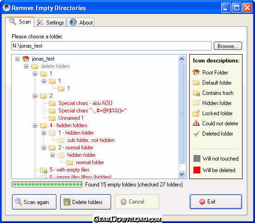Viewport: 255px width, 223px height.
Task: Collapse the '2 - normal folder' node
Action: (44, 148)
